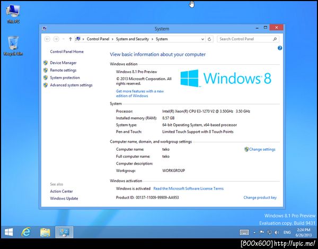Click Get more features with a new edition
Image resolution: width=318 pixels, height=249 pixels.
click(140, 93)
